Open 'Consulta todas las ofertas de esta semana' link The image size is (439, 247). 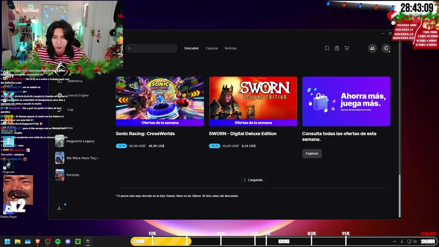[339, 136]
